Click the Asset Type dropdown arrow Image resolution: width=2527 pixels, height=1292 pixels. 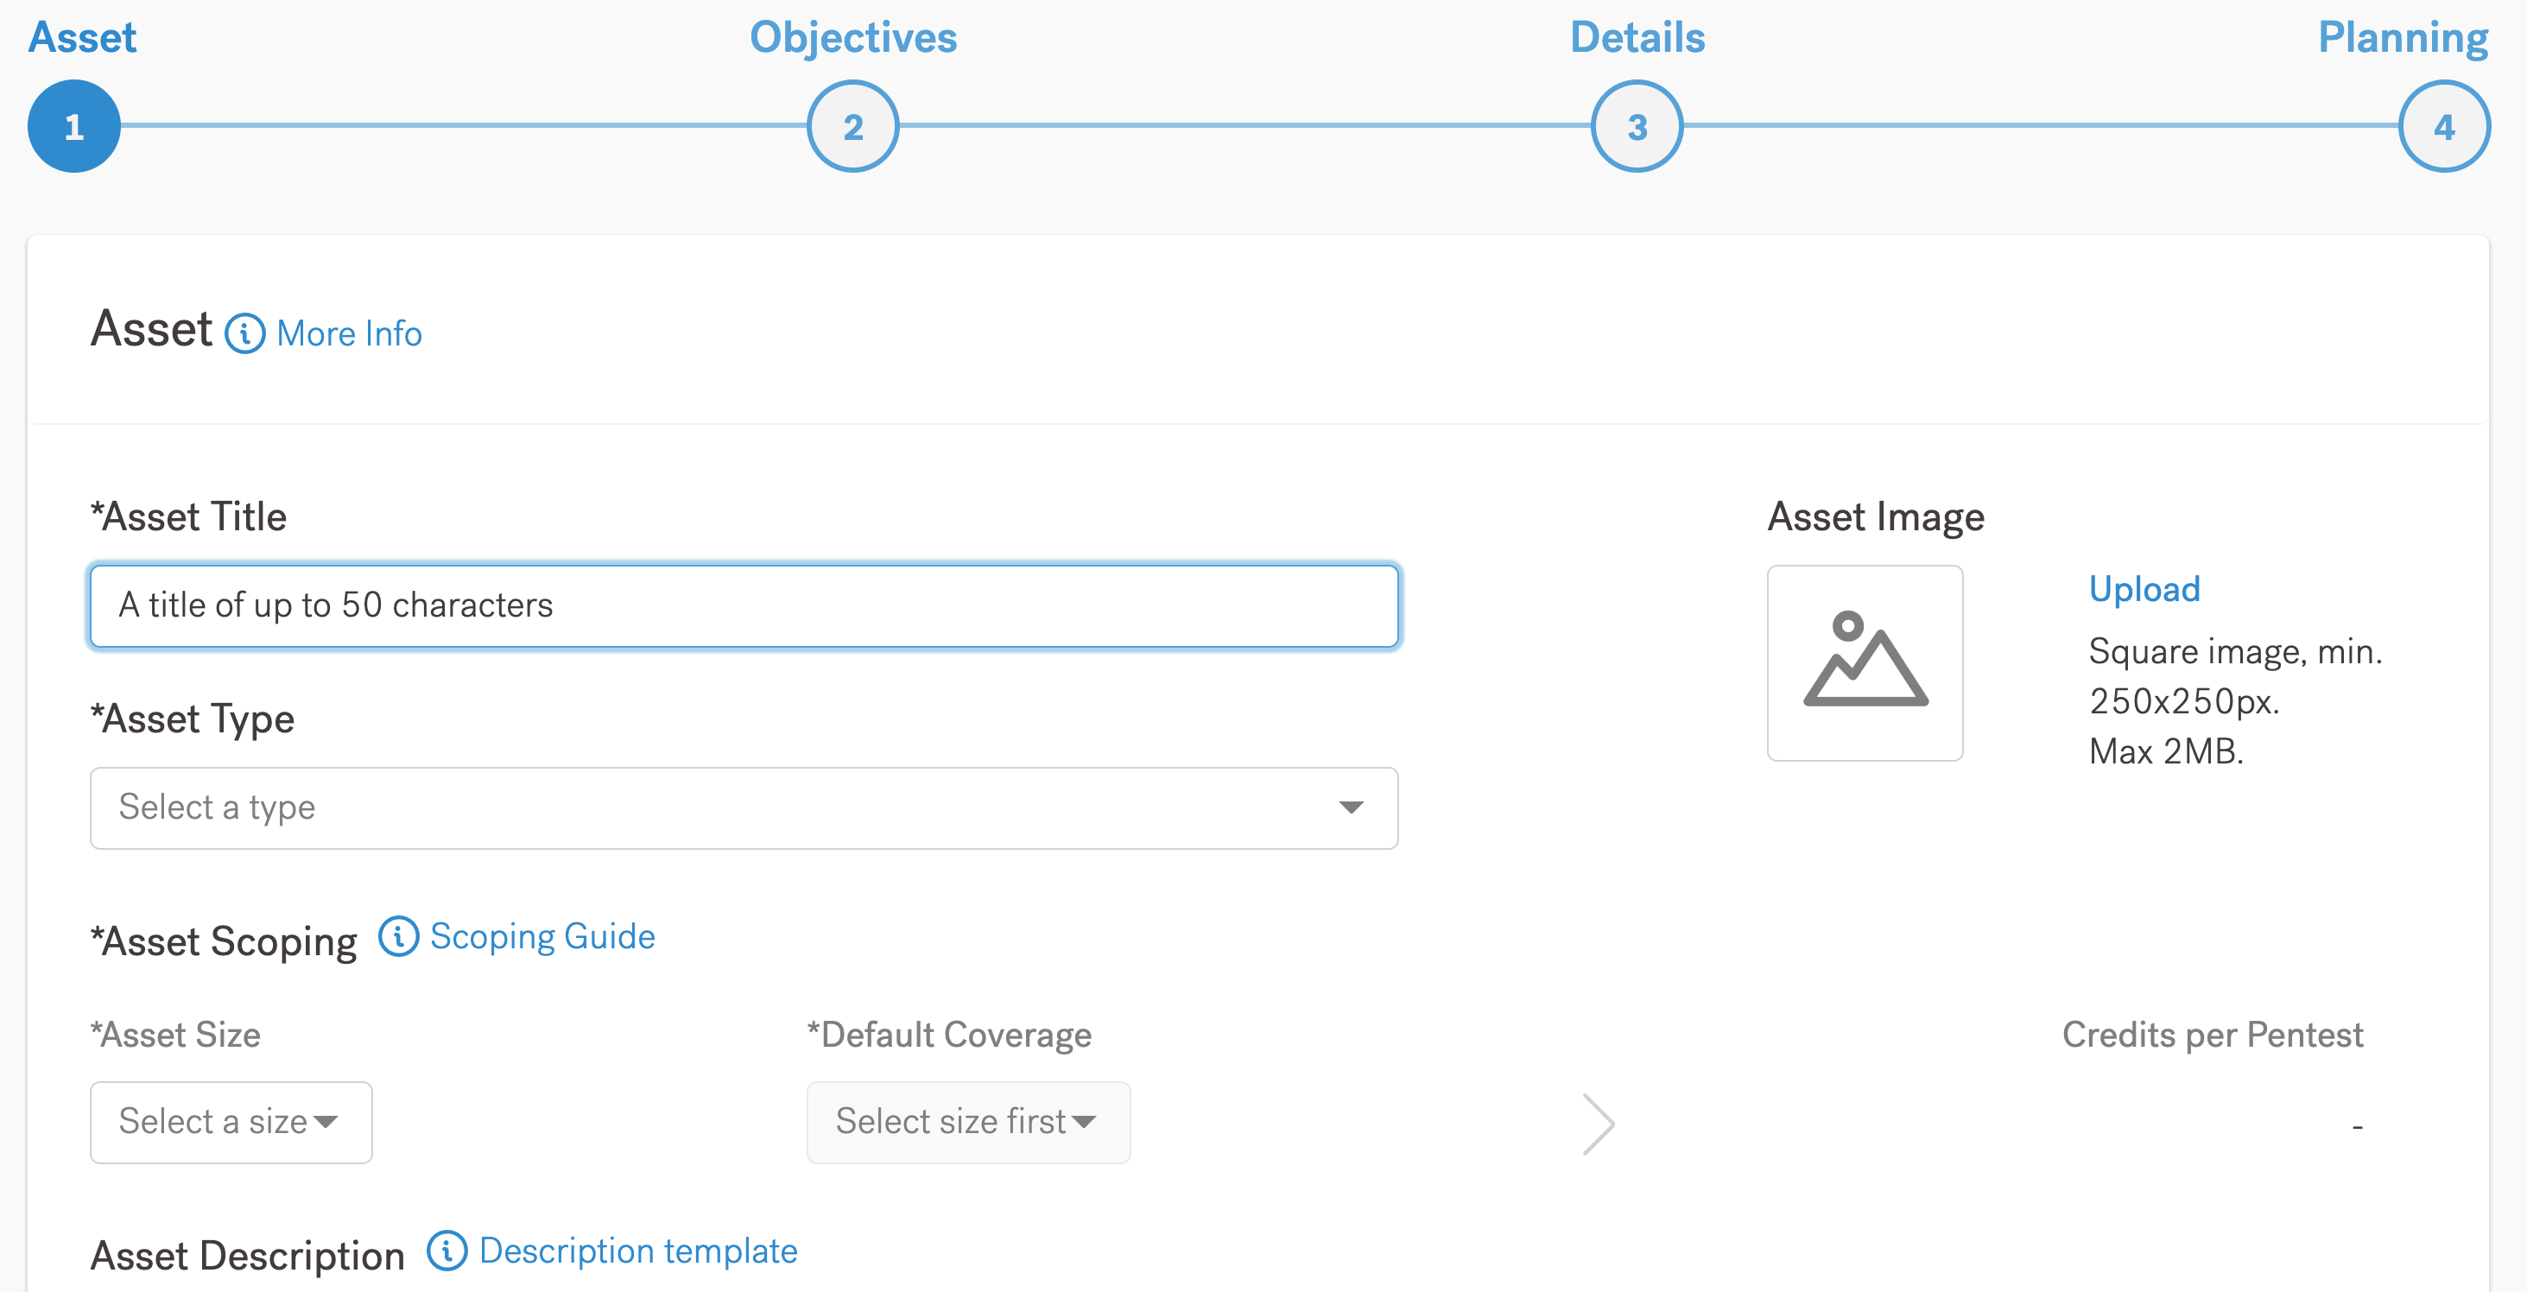[1351, 807]
